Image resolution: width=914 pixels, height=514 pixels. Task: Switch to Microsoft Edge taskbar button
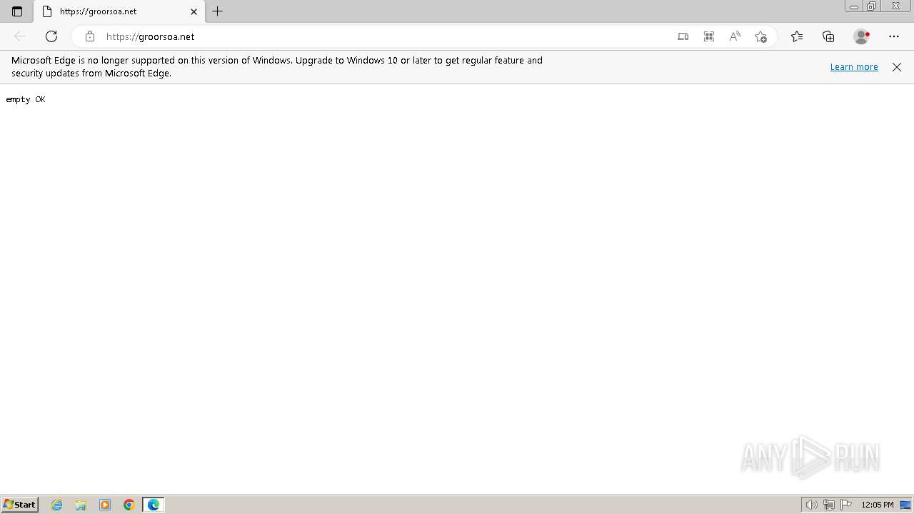[154, 505]
